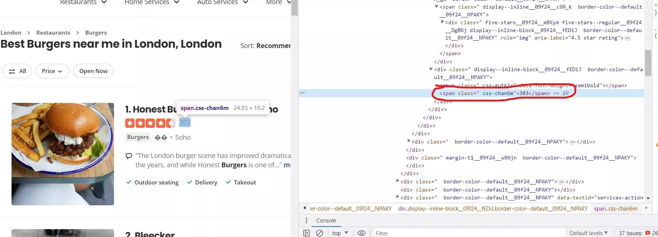Click the review quote starting "The London burger scene"
The image size is (658, 237).
coord(213,160)
